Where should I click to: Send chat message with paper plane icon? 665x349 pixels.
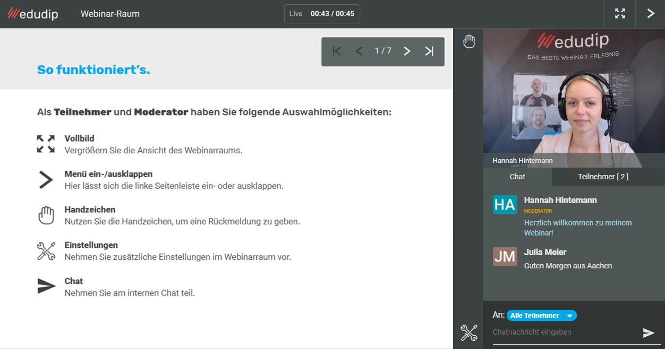[x=649, y=333]
